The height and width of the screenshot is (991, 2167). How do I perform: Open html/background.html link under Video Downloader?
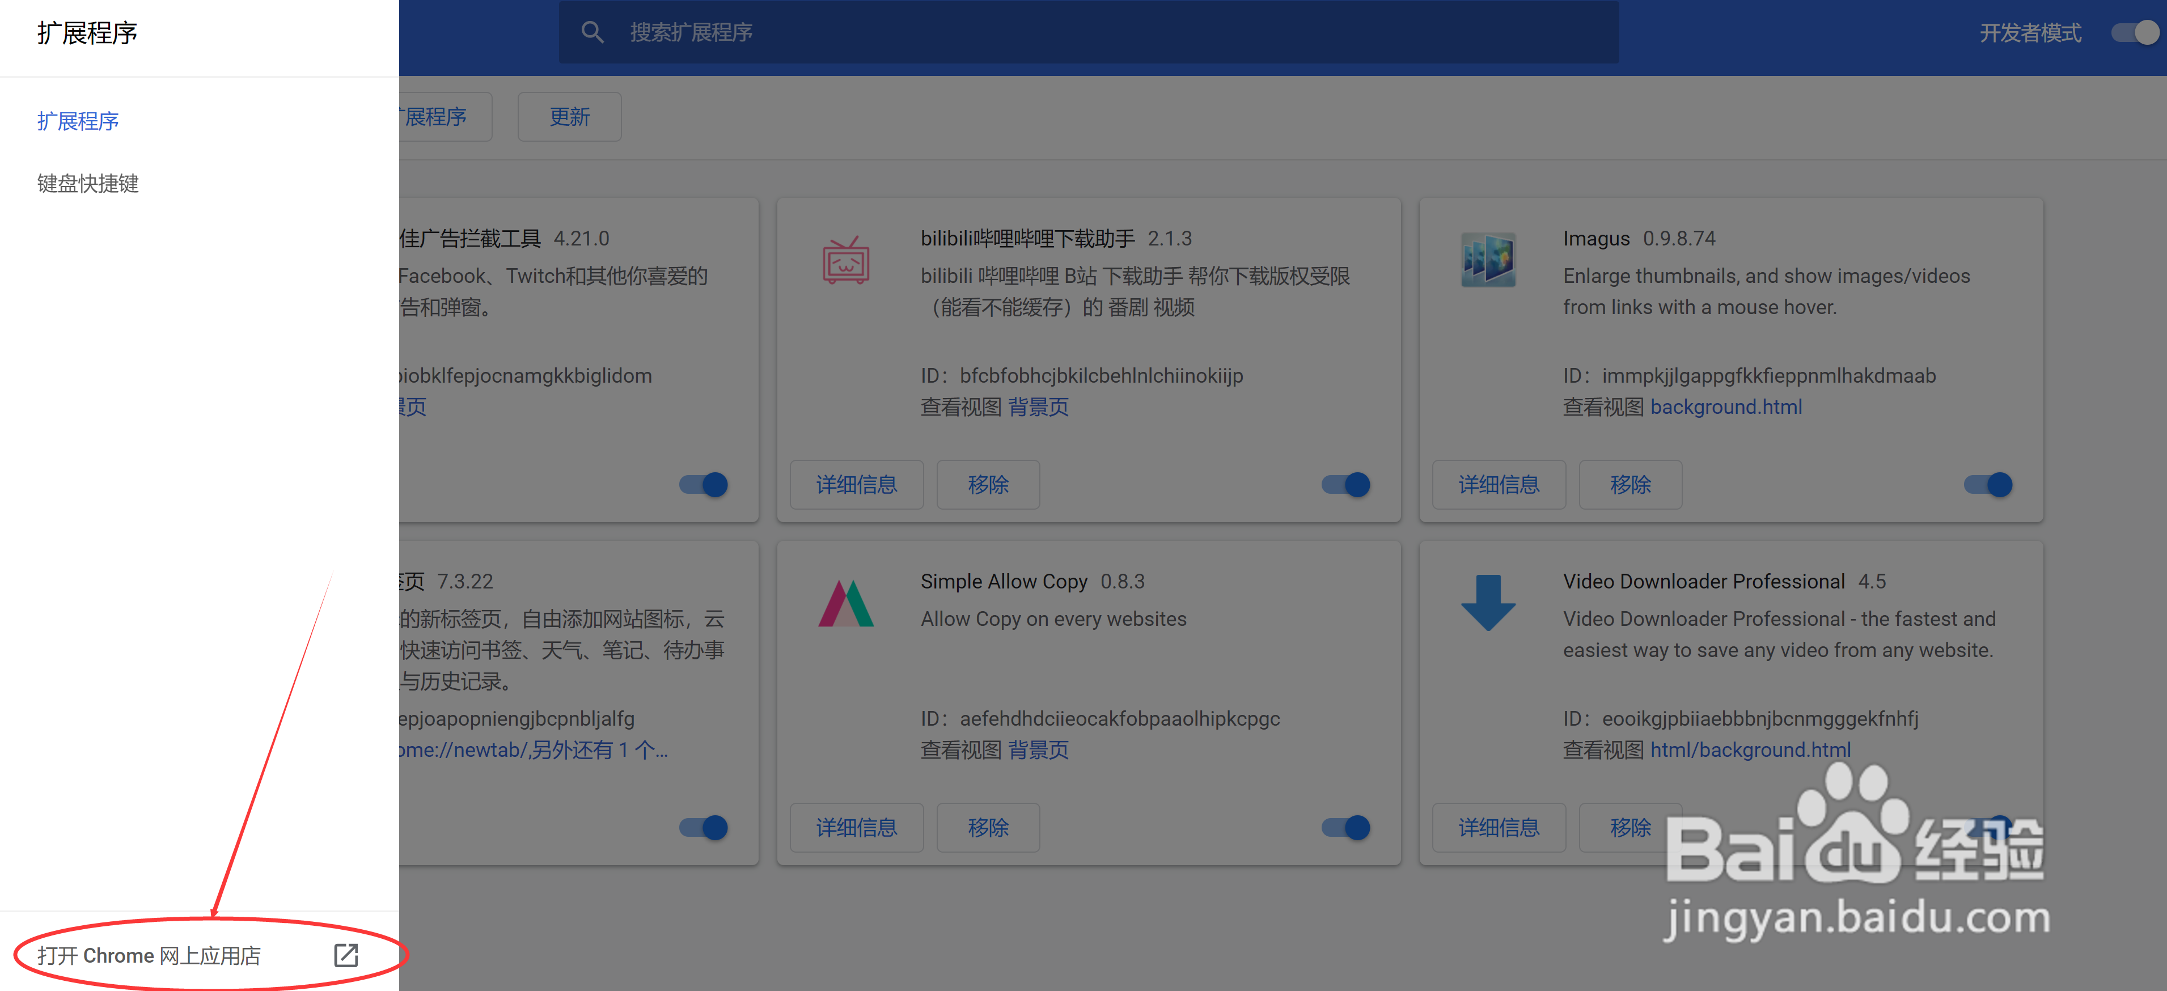pyautogui.click(x=1751, y=749)
